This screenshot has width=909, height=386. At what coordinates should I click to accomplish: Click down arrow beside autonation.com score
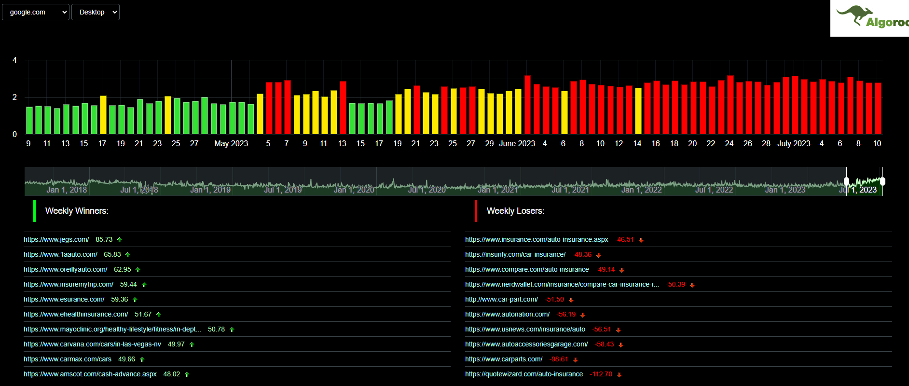coord(583,315)
